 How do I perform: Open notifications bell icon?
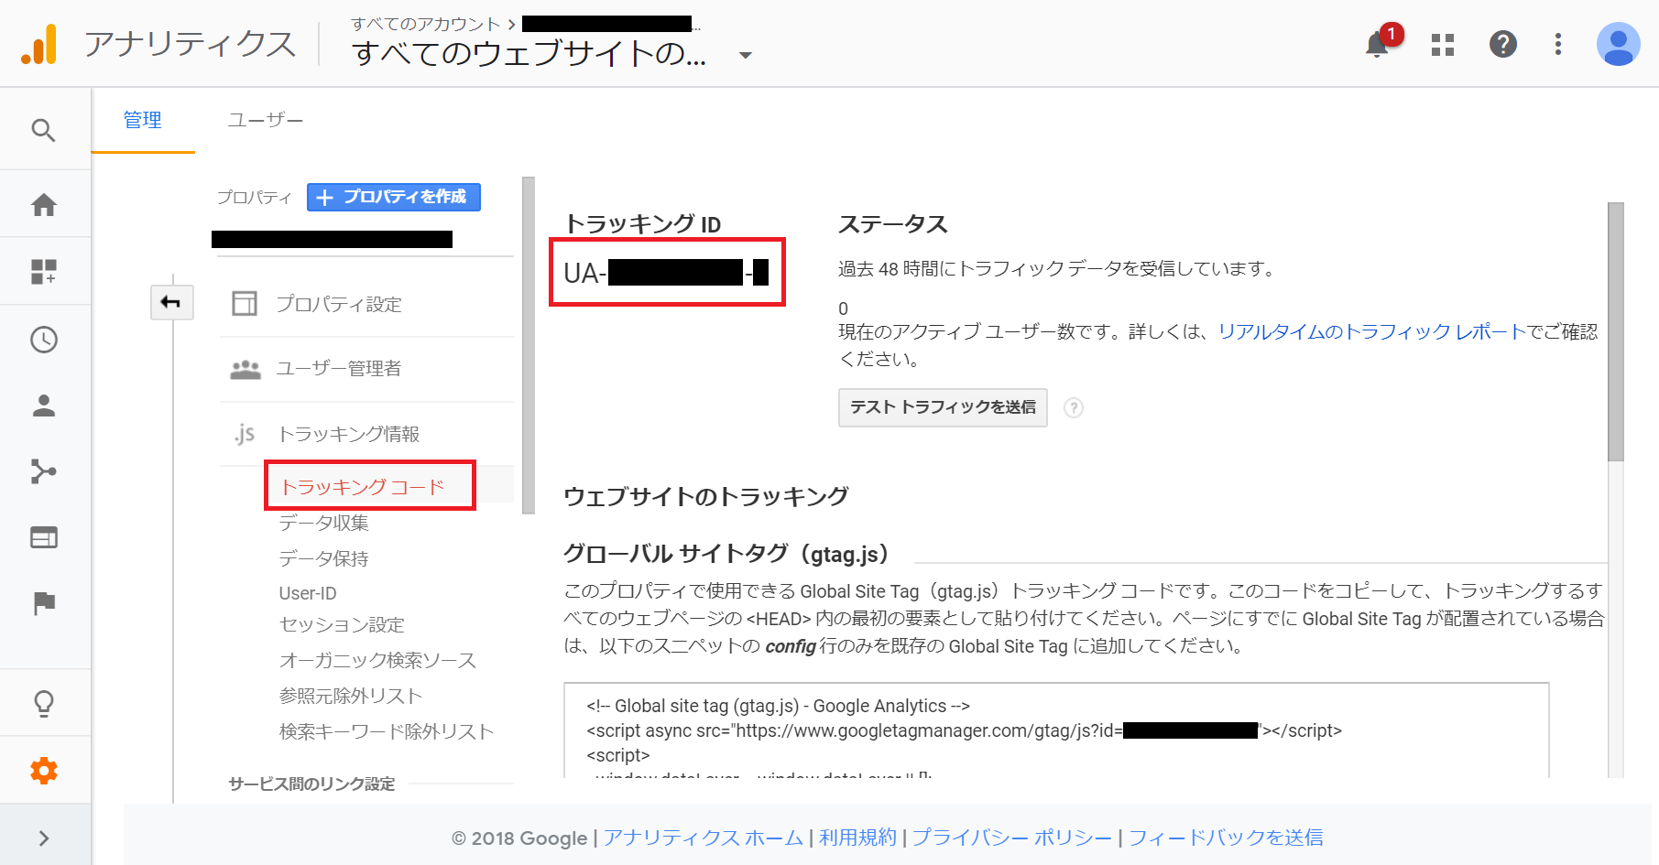click(1376, 44)
